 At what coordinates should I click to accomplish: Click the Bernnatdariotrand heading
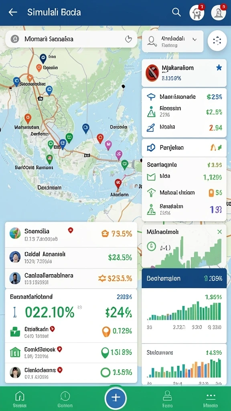[x=31, y=297]
